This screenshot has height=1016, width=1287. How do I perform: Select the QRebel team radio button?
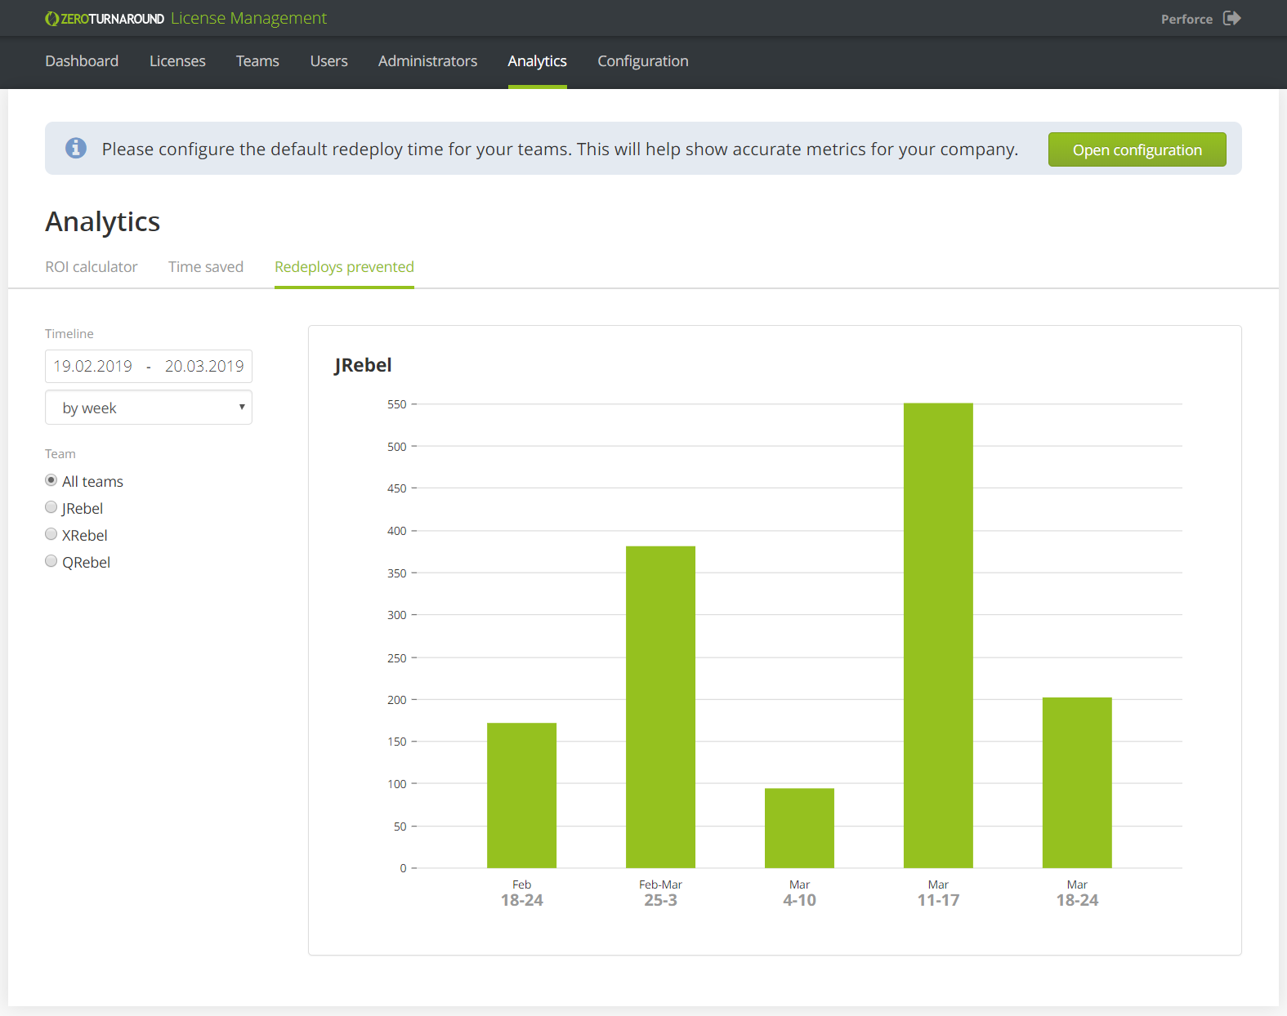pyautogui.click(x=51, y=561)
